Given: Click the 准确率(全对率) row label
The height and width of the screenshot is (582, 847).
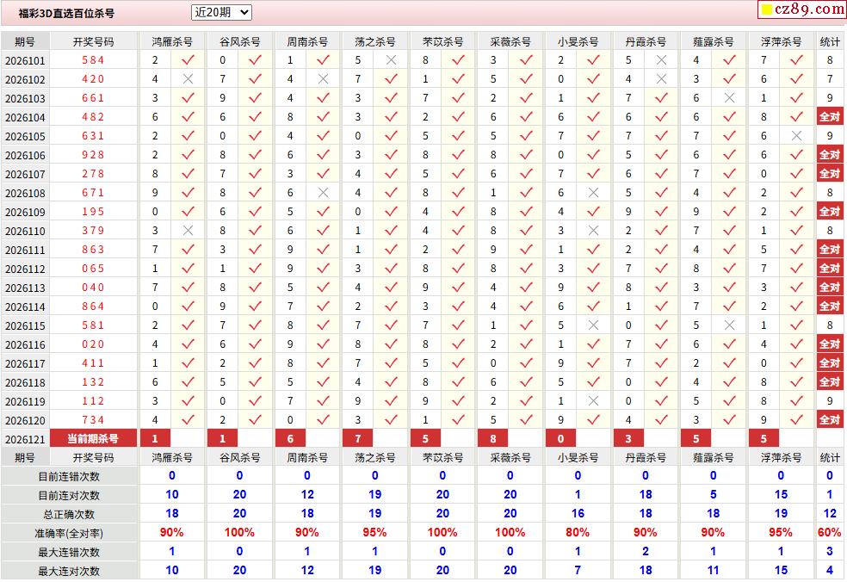Looking at the screenshot, I should click(69, 534).
